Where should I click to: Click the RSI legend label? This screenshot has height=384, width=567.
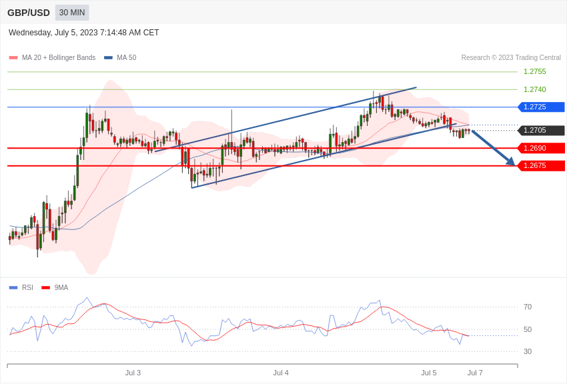pyautogui.click(x=27, y=287)
